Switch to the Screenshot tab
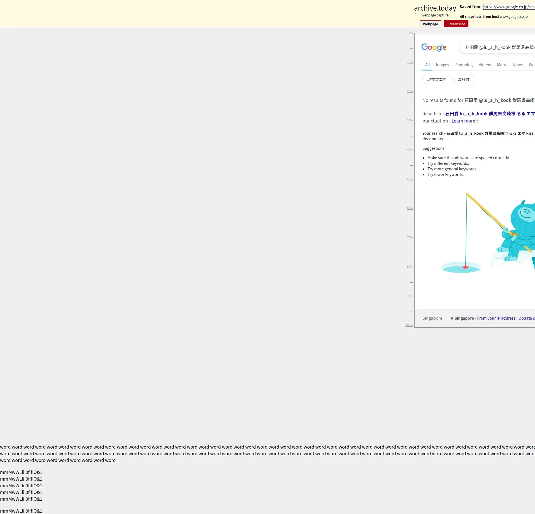 [x=456, y=24]
